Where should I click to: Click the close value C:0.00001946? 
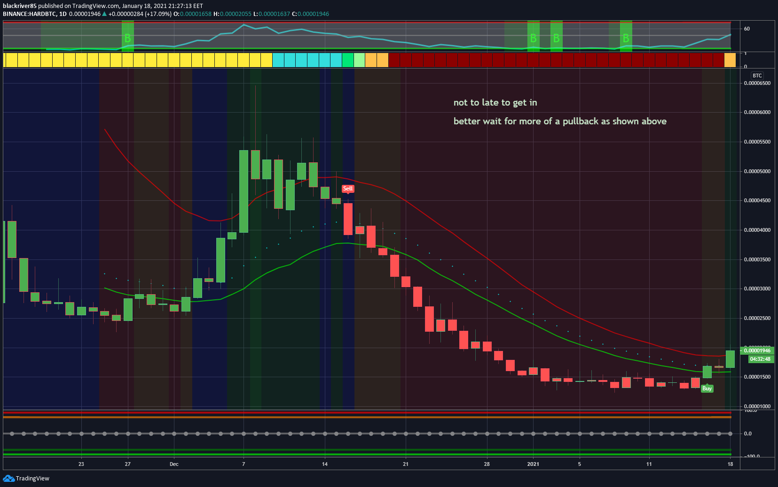coord(310,14)
